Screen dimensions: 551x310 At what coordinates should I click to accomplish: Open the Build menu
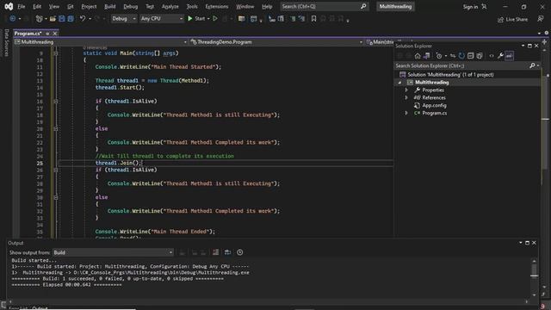point(110,6)
